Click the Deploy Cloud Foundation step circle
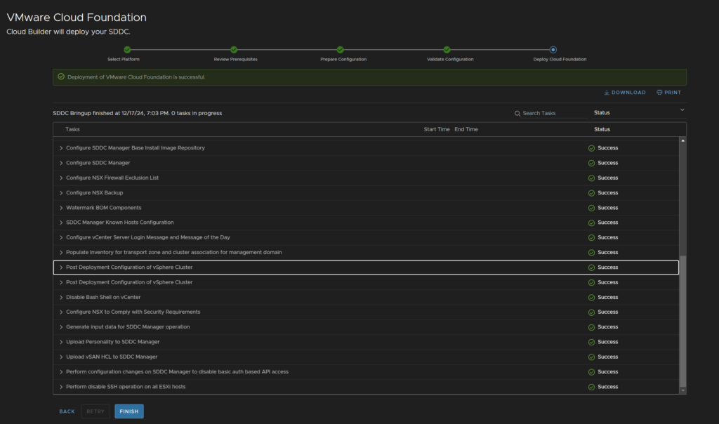The height and width of the screenshot is (424, 719). point(553,50)
